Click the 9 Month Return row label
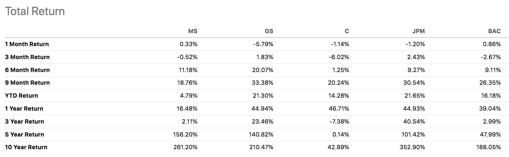The width and height of the screenshot is (509, 157). 27,83
